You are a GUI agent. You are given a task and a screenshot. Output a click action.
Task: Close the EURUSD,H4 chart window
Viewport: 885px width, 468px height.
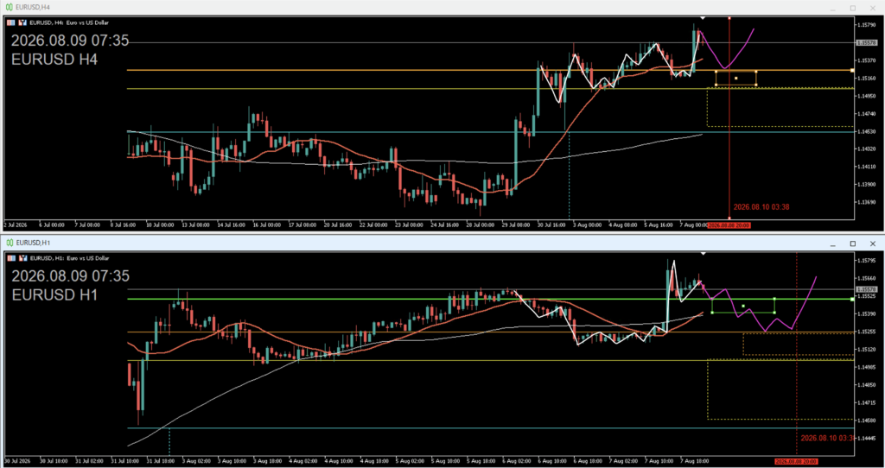click(x=873, y=8)
